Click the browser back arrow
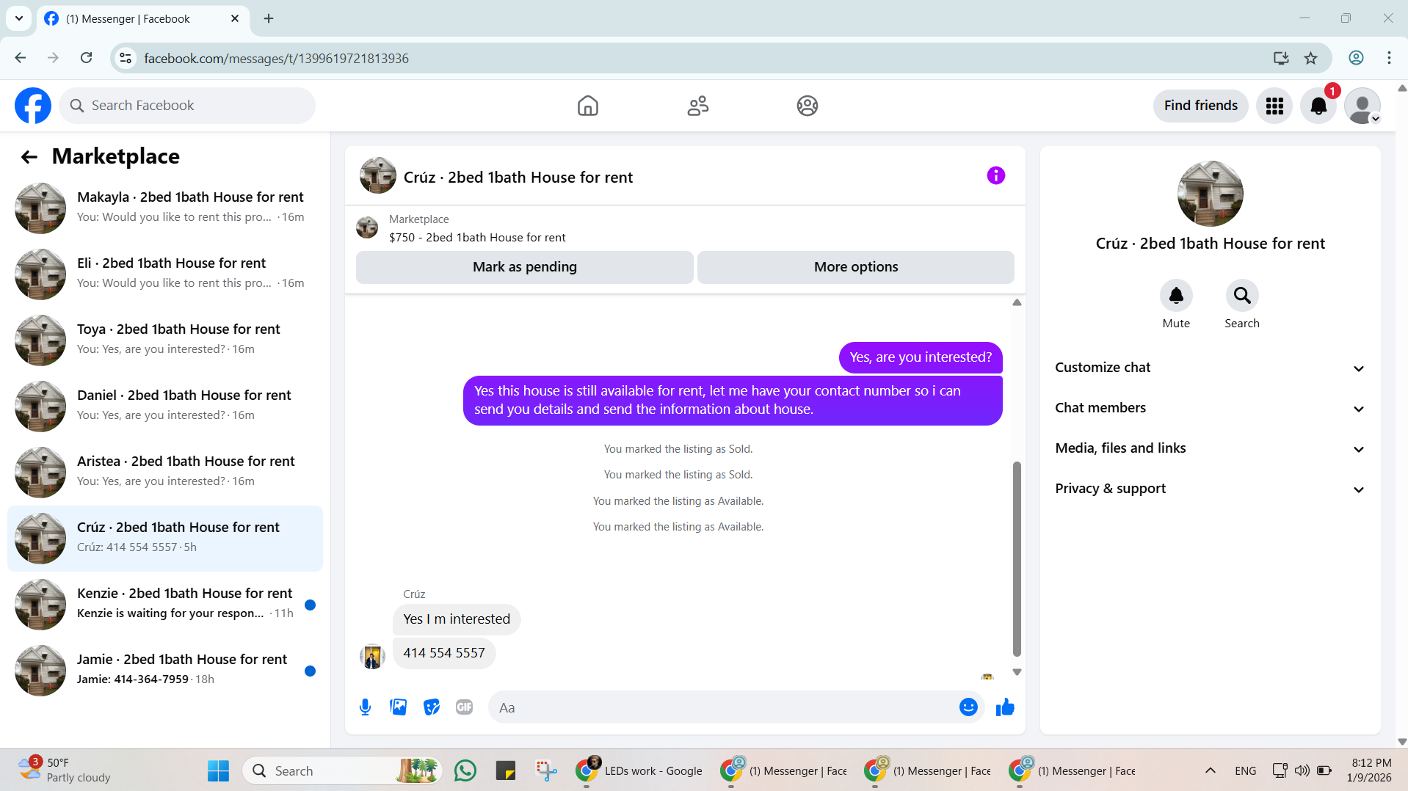The image size is (1408, 791). (x=21, y=58)
